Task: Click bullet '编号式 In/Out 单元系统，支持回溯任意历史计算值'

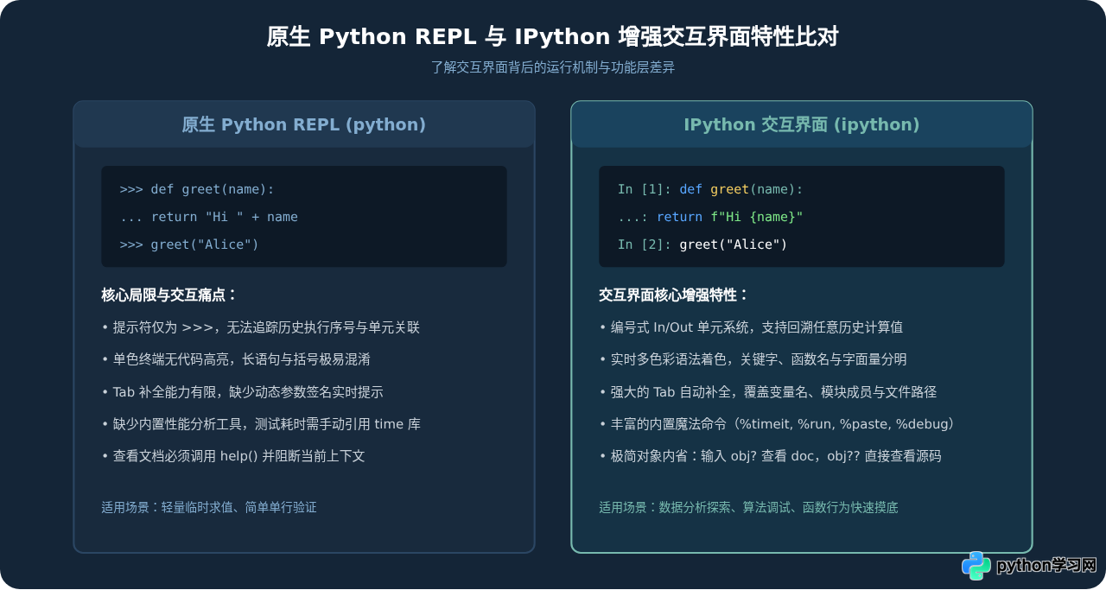Action: [x=751, y=327]
